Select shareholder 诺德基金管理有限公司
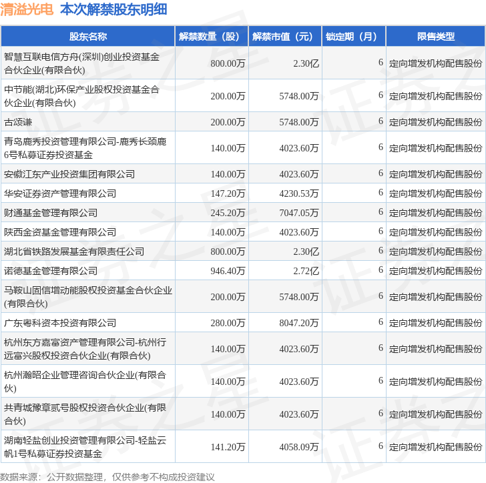 point(51,271)
